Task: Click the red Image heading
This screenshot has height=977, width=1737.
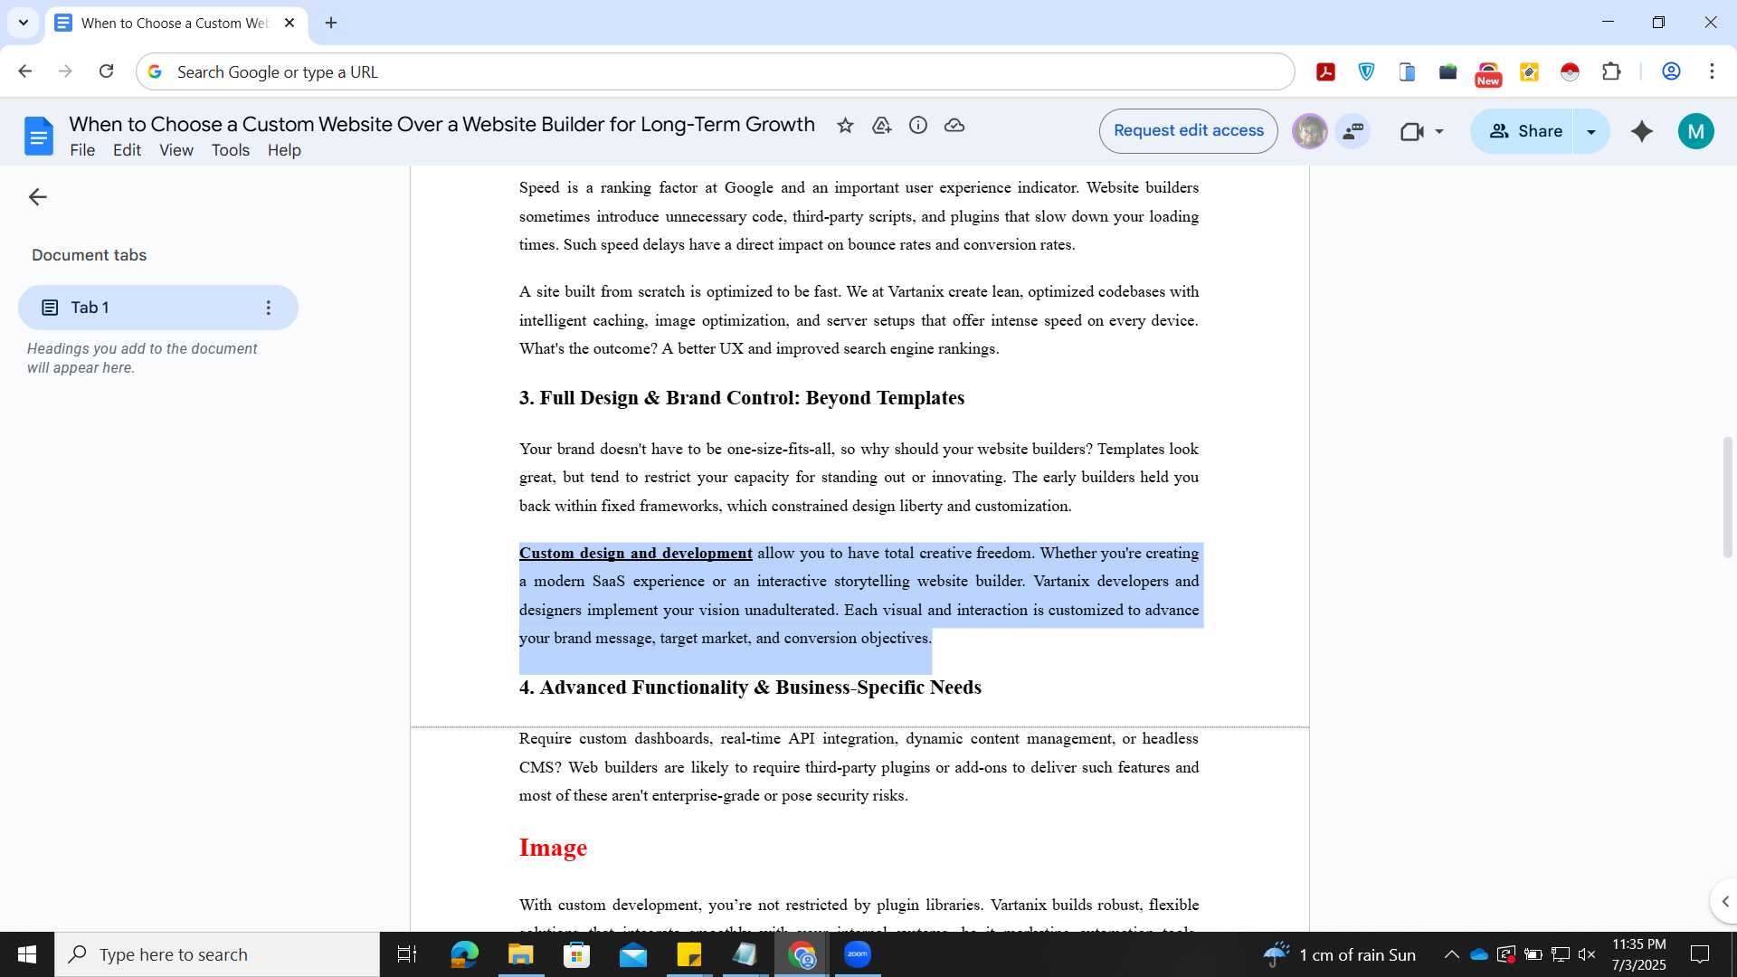Action: coord(553,848)
